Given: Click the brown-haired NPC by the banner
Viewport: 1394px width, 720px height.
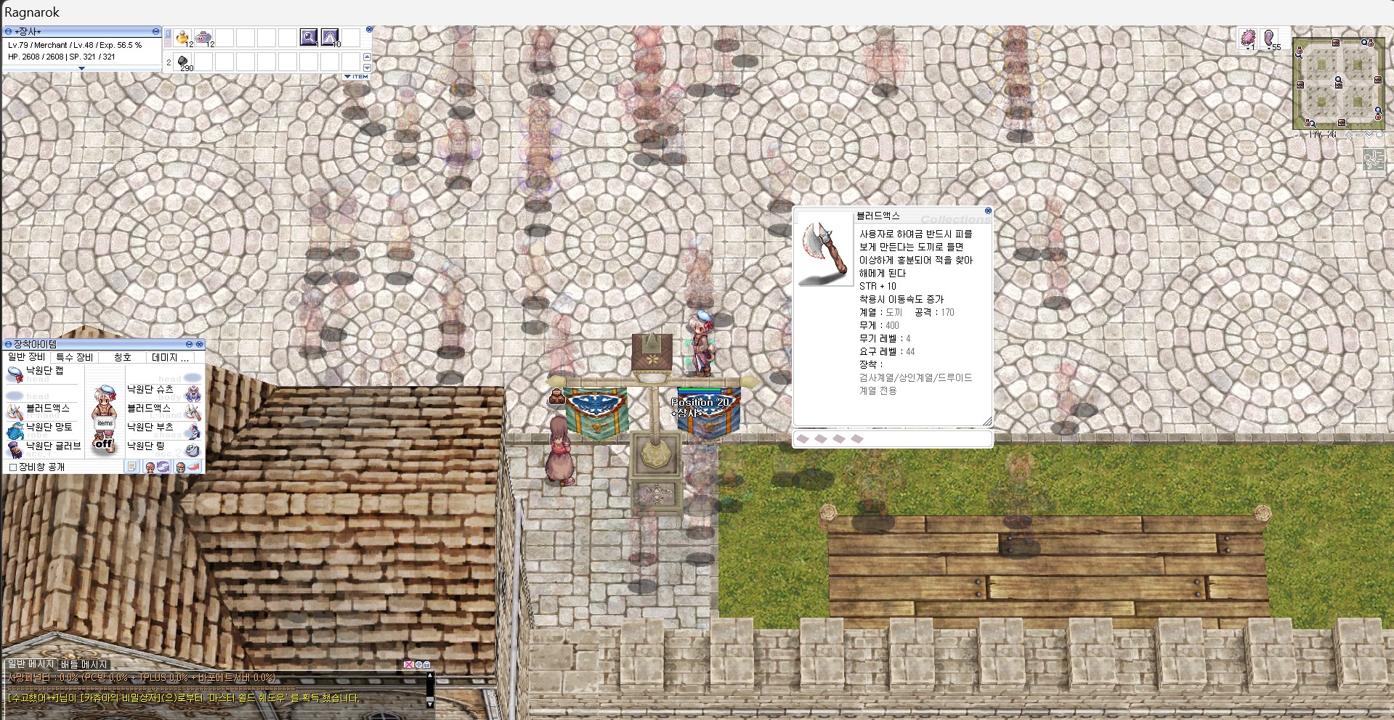Looking at the screenshot, I should point(561,449).
